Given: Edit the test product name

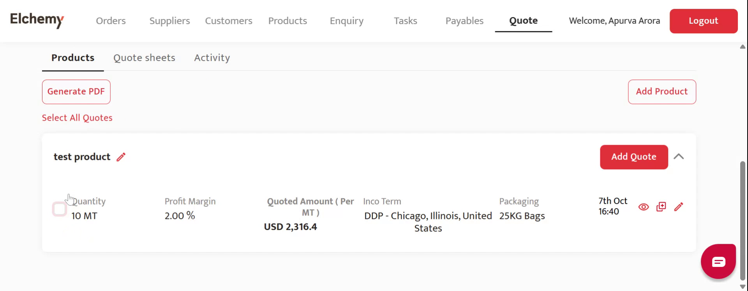Looking at the screenshot, I should tap(121, 157).
